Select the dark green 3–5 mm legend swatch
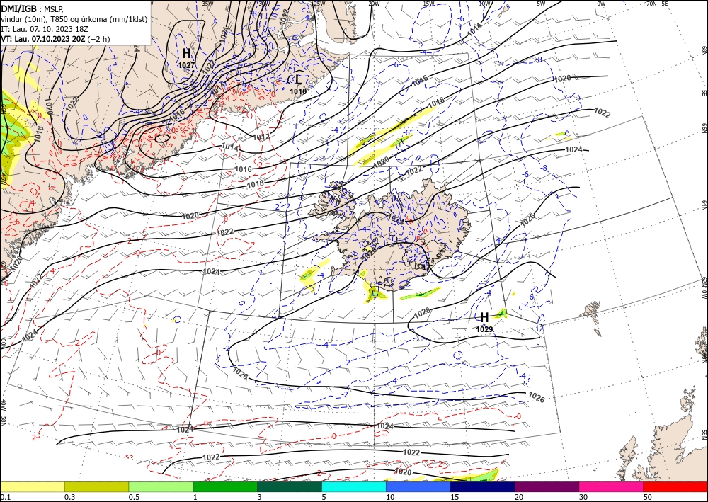The width and height of the screenshot is (708, 502). tap(290, 486)
